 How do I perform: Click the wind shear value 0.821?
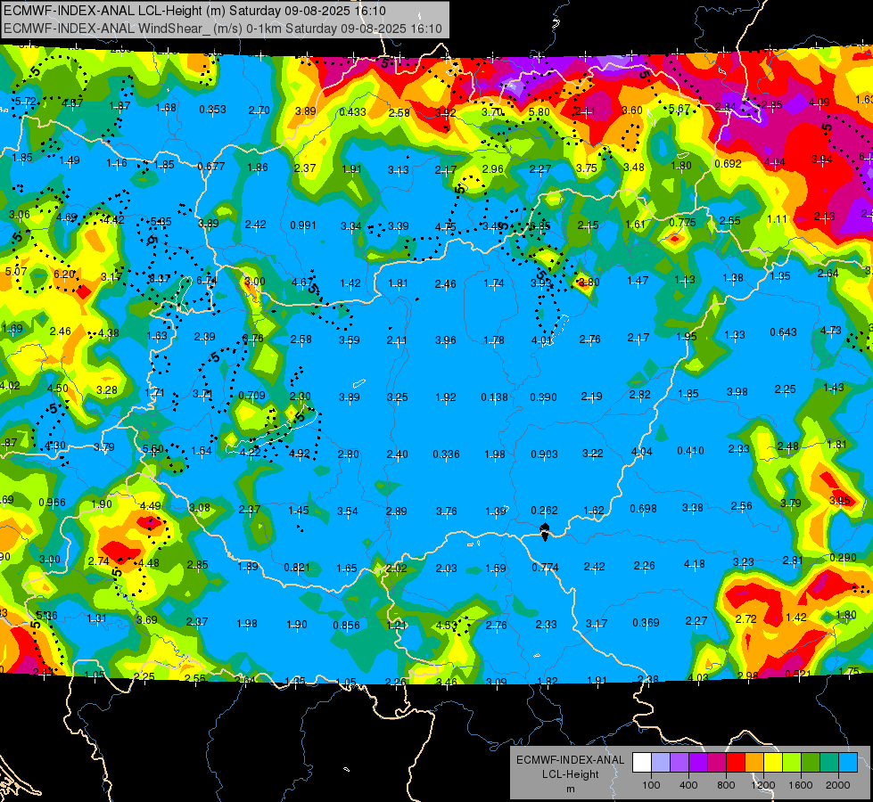click(x=297, y=567)
